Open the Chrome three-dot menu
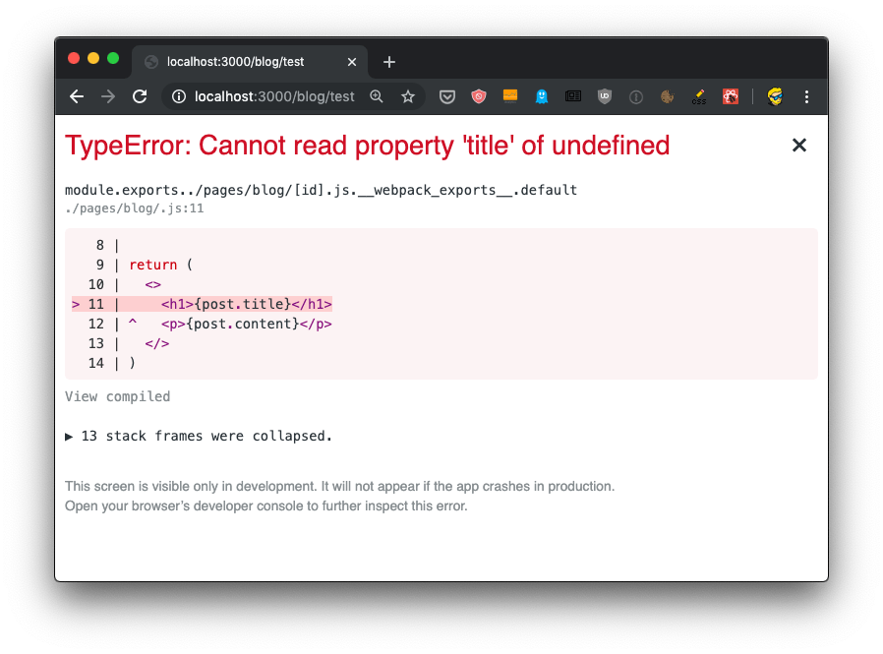Viewport: 883px width, 654px height. [x=807, y=96]
